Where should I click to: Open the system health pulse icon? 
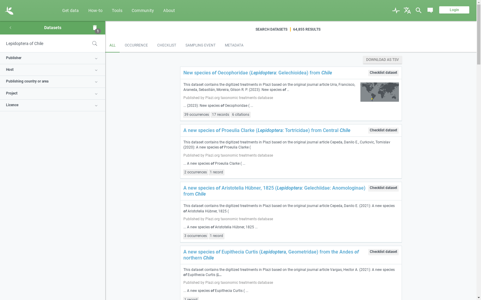click(x=396, y=10)
